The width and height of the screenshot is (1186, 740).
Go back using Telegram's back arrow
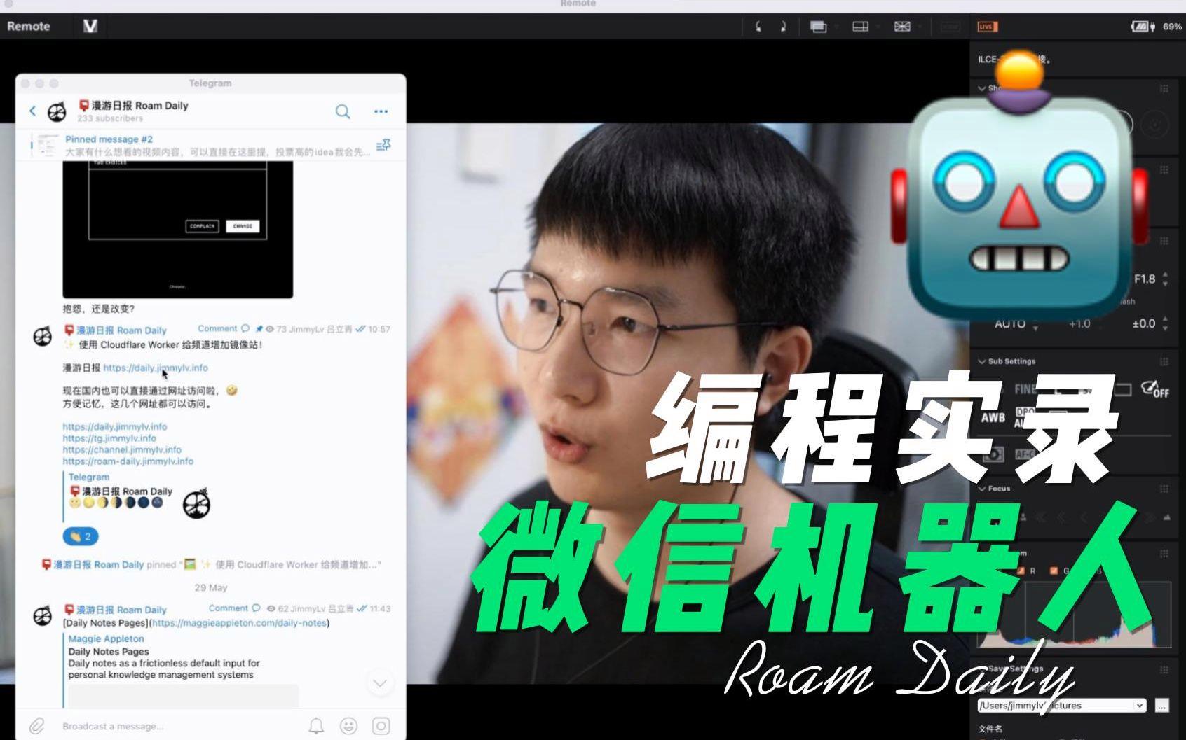click(x=32, y=111)
